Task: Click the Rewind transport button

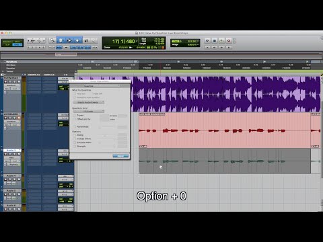Action: coord(215,47)
